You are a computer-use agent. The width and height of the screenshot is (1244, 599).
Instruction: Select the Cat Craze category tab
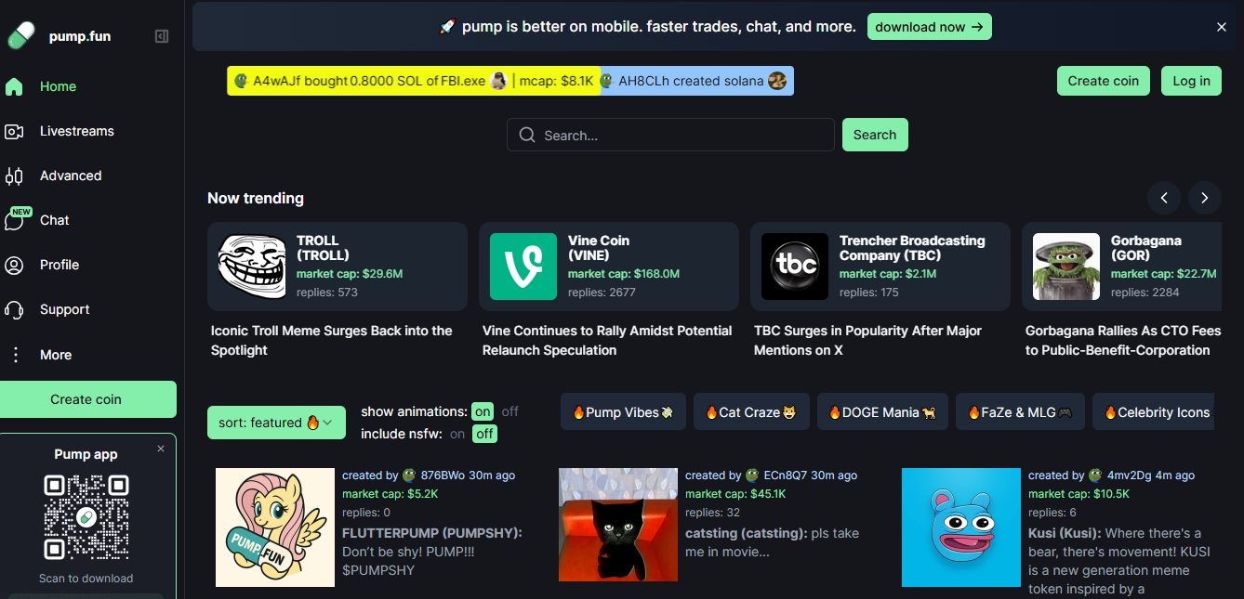click(x=751, y=412)
